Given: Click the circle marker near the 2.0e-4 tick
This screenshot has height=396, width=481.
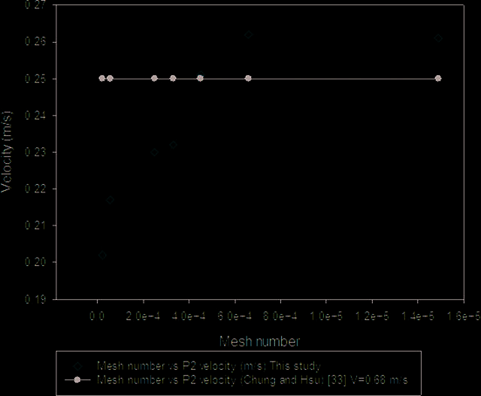Looking at the screenshot, I should pos(154,79).
